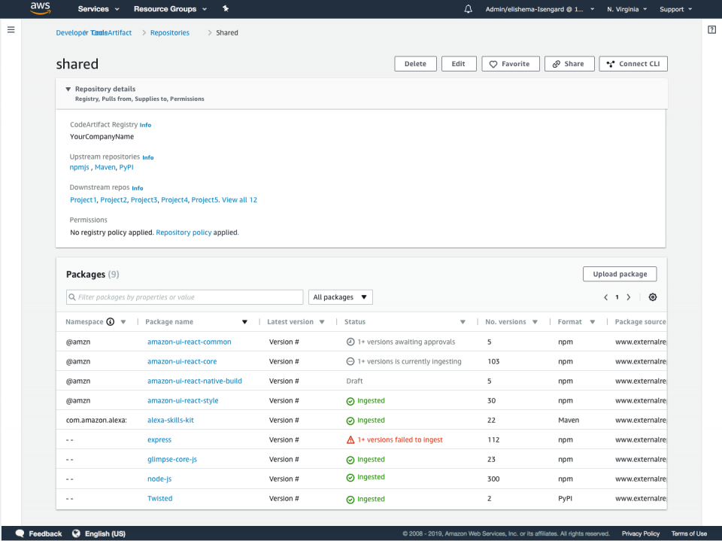Open the express package

(x=159, y=440)
